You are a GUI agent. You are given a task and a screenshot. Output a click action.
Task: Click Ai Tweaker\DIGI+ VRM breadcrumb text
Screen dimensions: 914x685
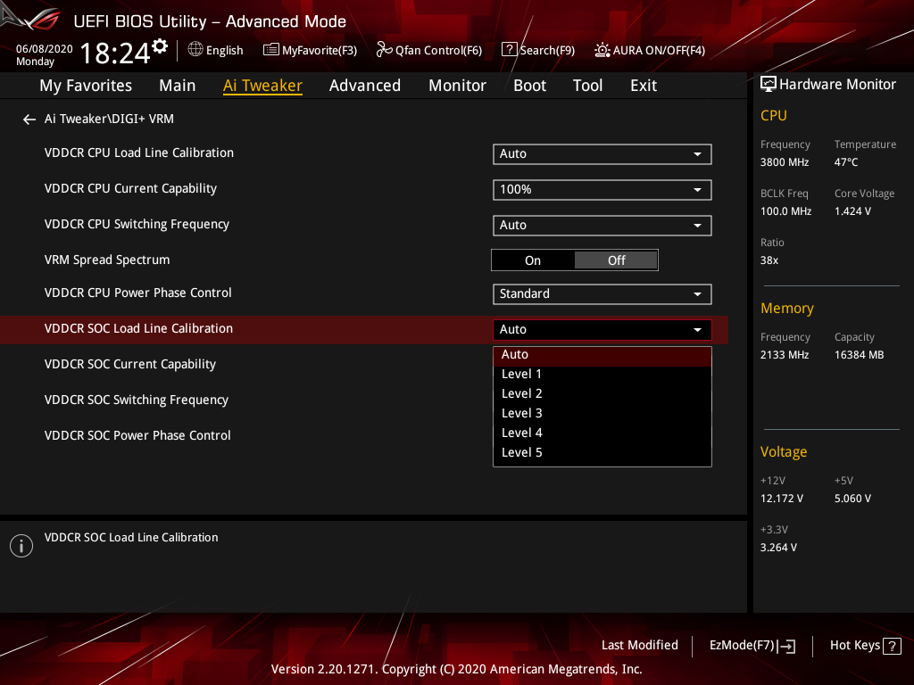[109, 119]
